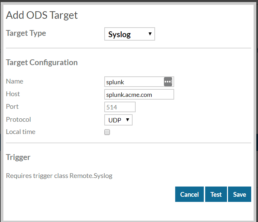258x222 pixels.
Task: Click the Add ODS Target heading
Action: 42,15
